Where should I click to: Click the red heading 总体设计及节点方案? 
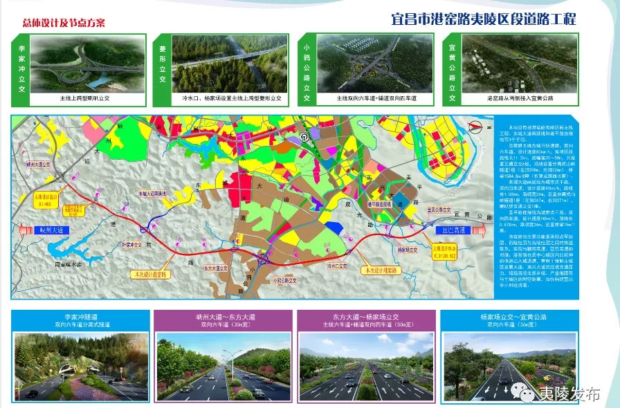pyautogui.click(x=64, y=23)
